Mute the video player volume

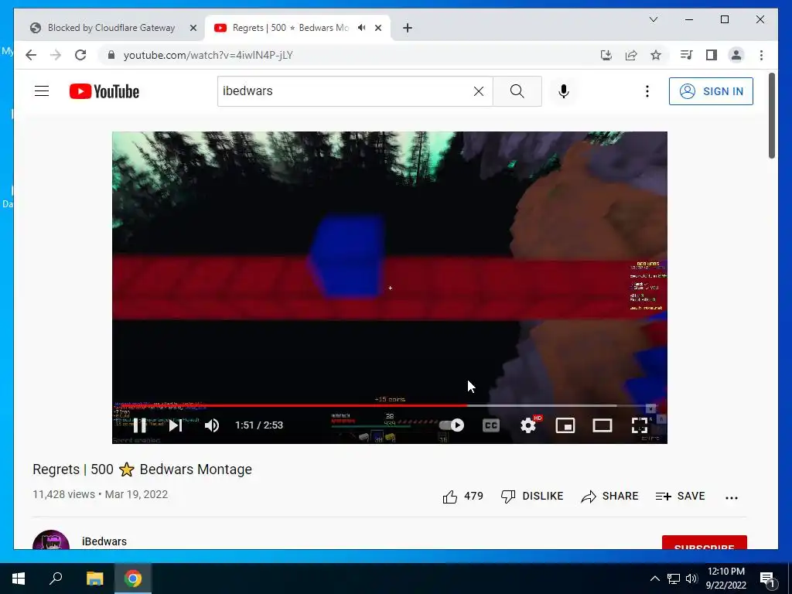(x=212, y=425)
